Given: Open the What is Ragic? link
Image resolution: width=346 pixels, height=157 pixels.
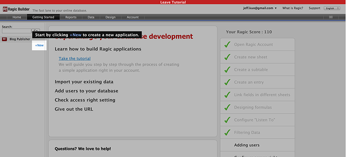Looking at the screenshot, I should click(293, 8).
